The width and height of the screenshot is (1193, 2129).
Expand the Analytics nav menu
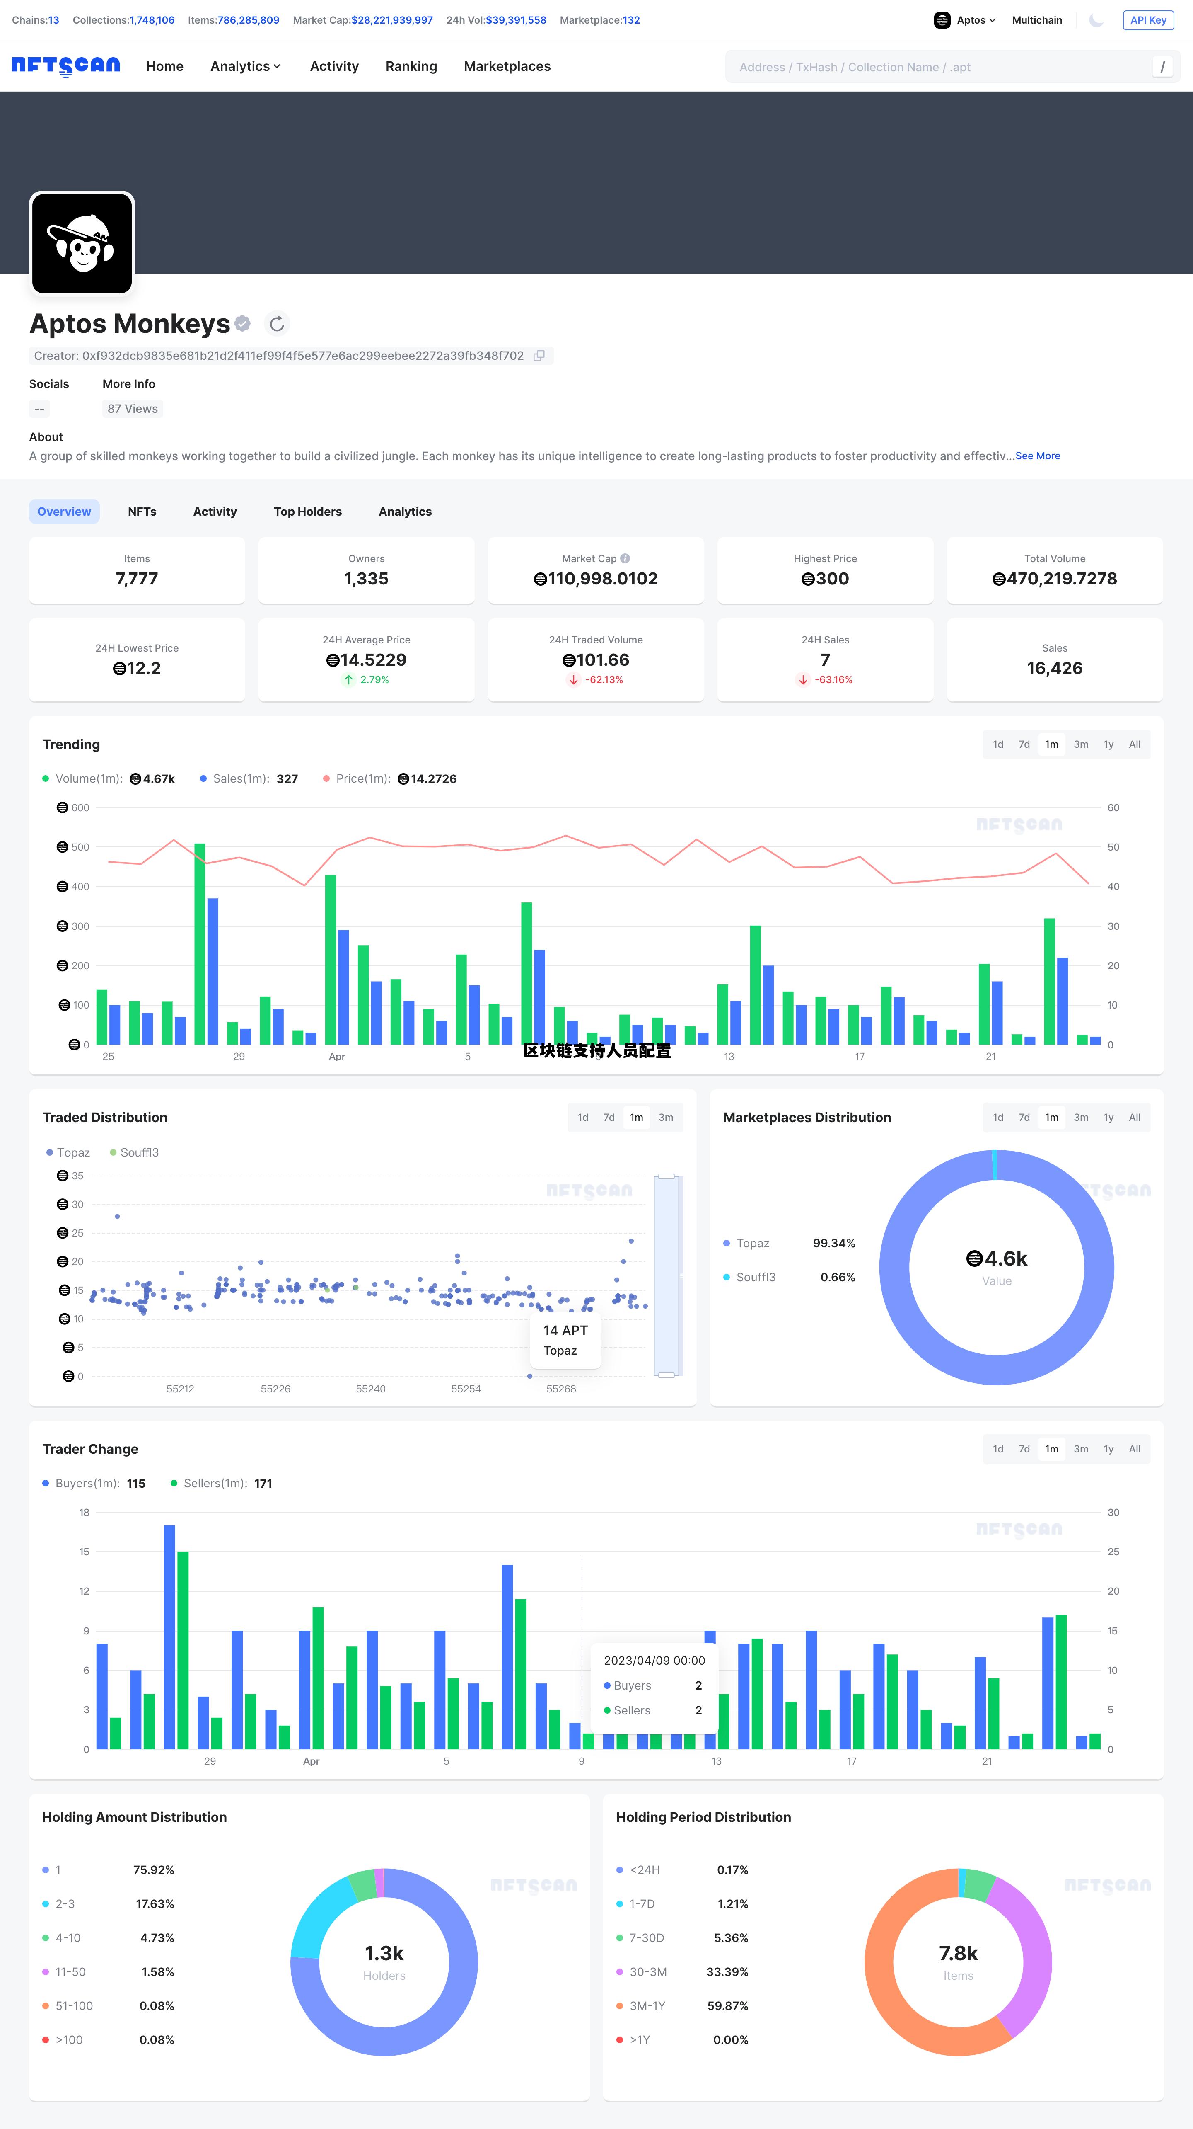coord(245,66)
